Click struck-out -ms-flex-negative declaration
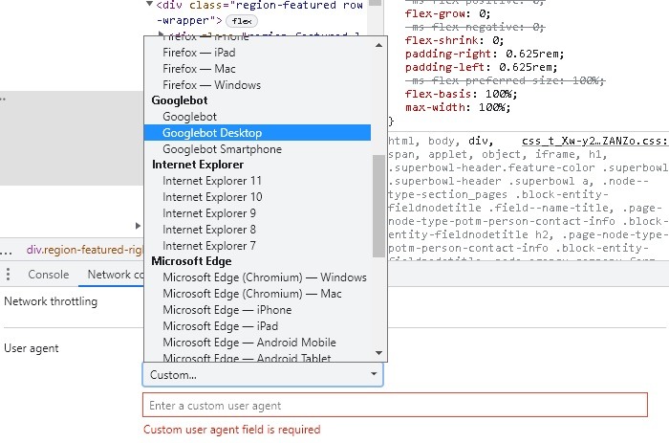The width and height of the screenshot is (669, 443). click(475, 27)
